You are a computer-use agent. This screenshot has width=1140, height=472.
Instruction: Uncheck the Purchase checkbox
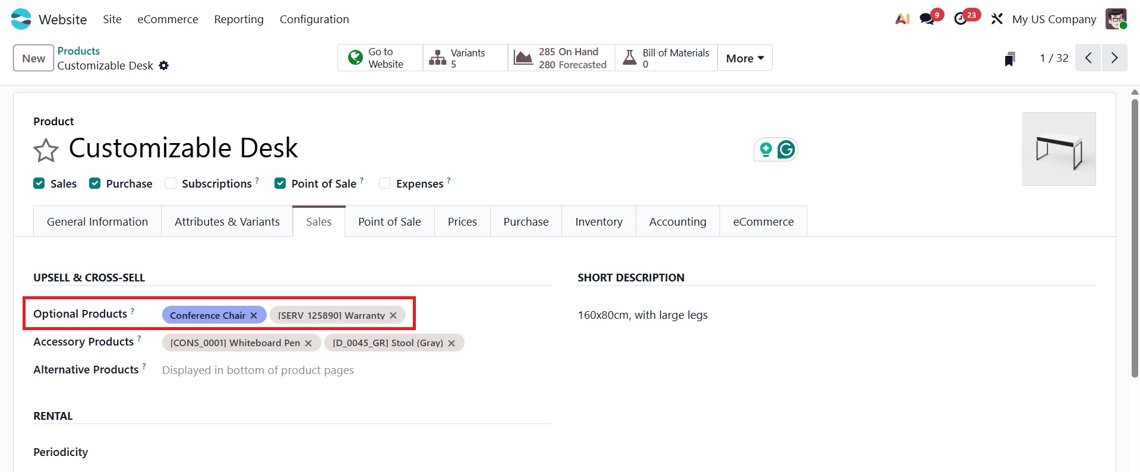tap(94, 183)
